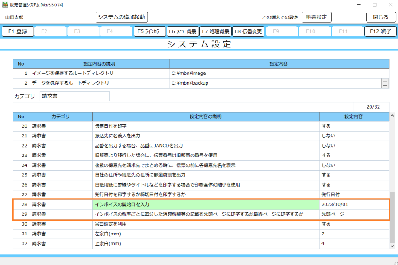The image size is (398, 265).
Task: Click the 山田太郎 user name
Action: 14,17
